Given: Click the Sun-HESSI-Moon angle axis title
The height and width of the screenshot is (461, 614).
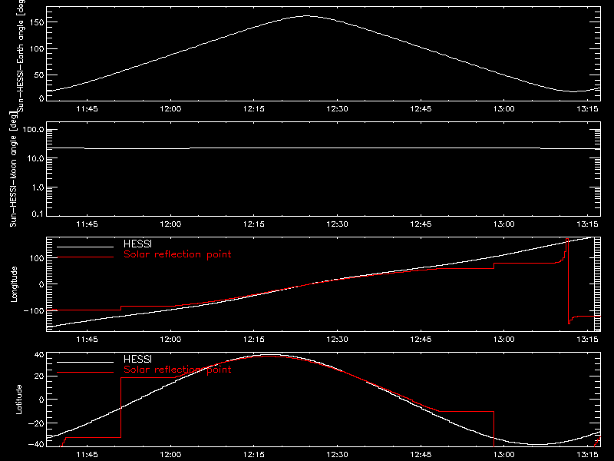Looking at the screenshot, I should coord(13,169).
